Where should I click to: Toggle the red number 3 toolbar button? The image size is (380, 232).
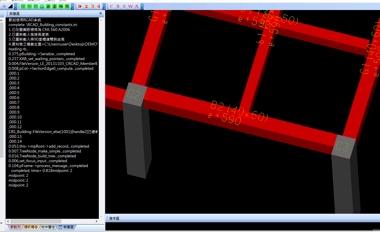pyautogui.click(x=92, y=6)
